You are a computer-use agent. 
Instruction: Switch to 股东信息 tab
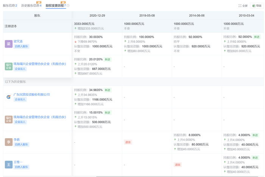pyautogui.click(x=10, y=6)
